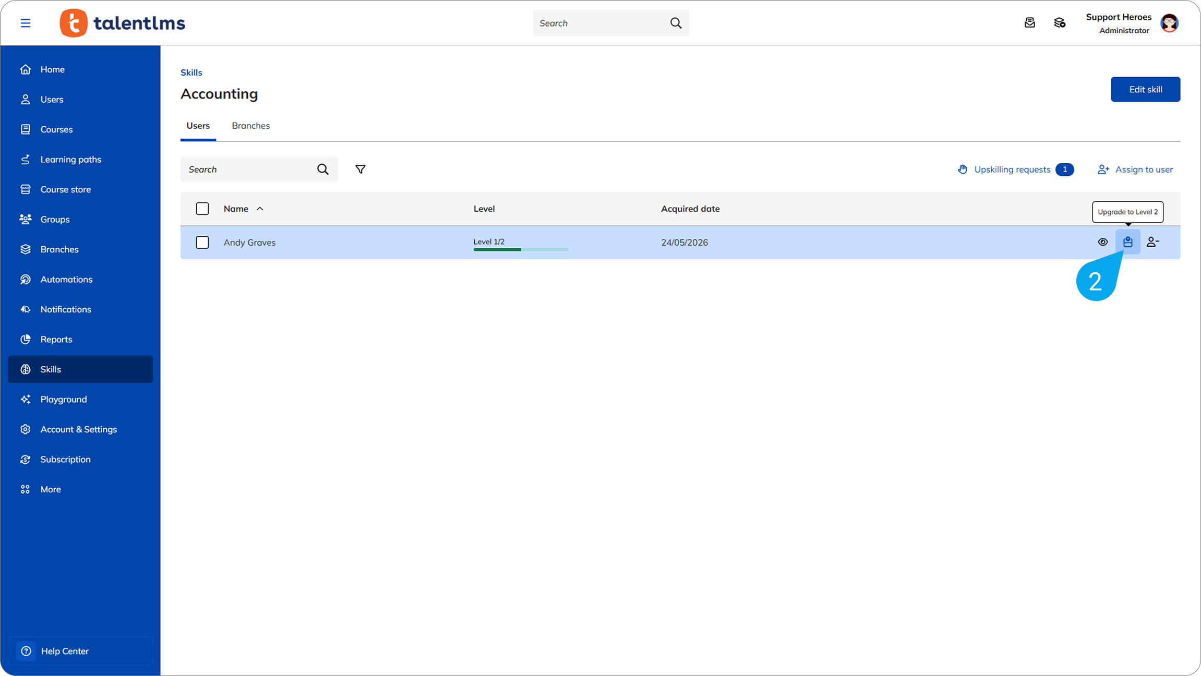Image resolution: width=1201 pixels, height=676 pixels.
Task: Click the Account & Settings gear icon
Action: click(26, 429)
